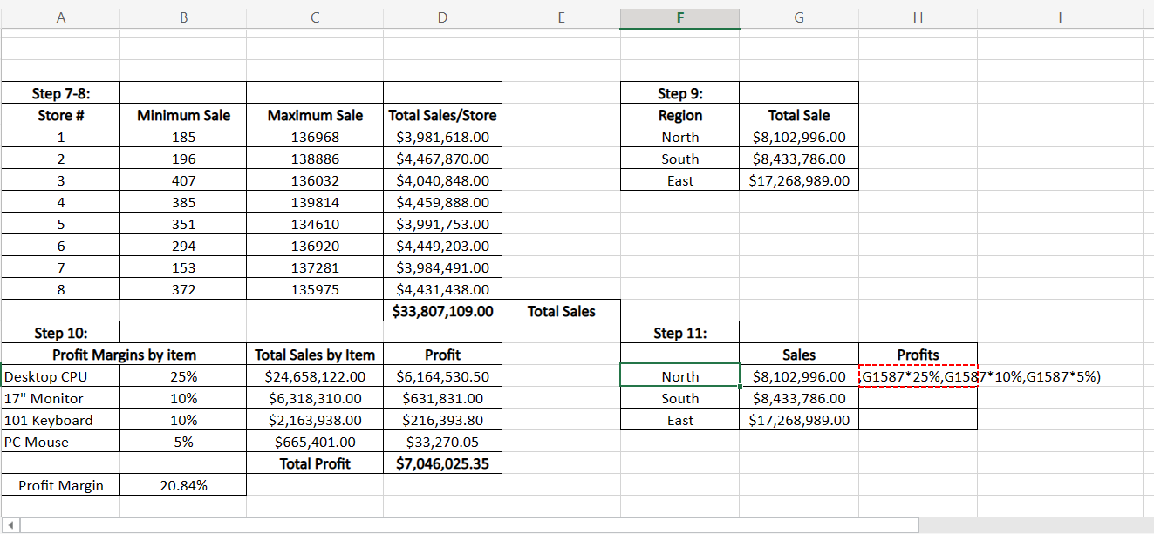Screen dimensions: 1154x534
Task: Select the 10% margin for 17" Monitor
Action: click(183, 398)
